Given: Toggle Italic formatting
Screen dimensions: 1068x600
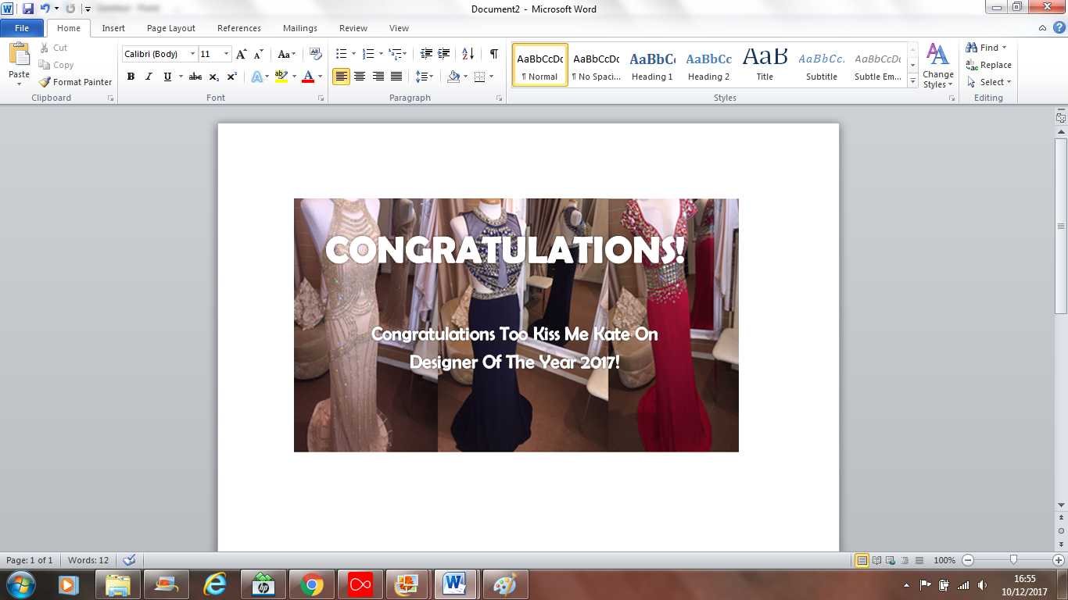Looking at the screenshot, I should [x=149, y=77].
